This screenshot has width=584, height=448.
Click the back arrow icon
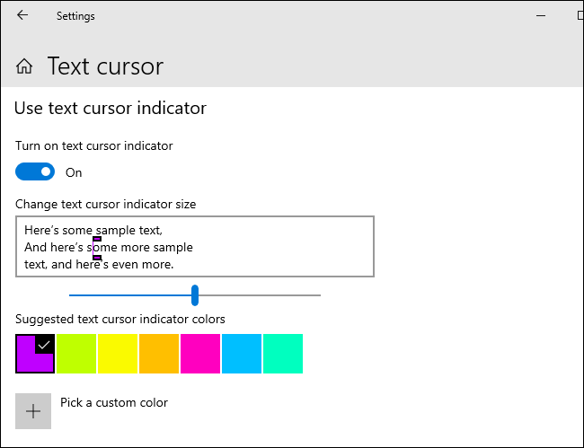tap(22, 15)
